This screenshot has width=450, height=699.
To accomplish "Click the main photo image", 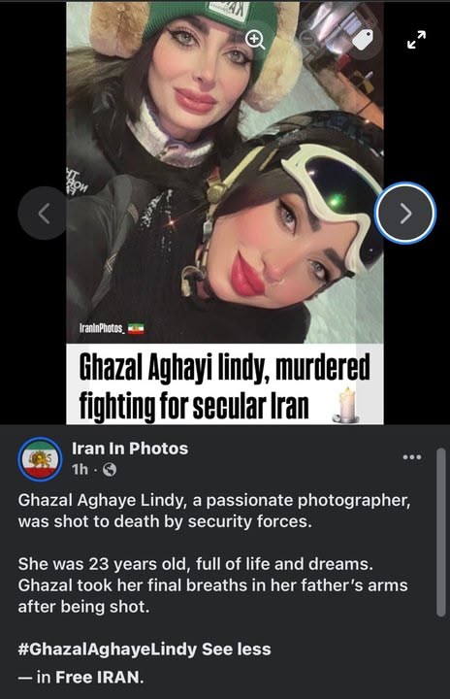I will pyautogui.click(x=225, y=172).
